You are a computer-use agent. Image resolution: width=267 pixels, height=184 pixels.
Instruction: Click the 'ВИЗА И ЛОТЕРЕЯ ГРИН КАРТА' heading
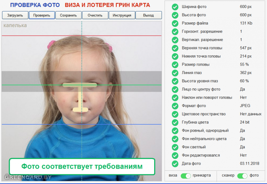[107, 5]
